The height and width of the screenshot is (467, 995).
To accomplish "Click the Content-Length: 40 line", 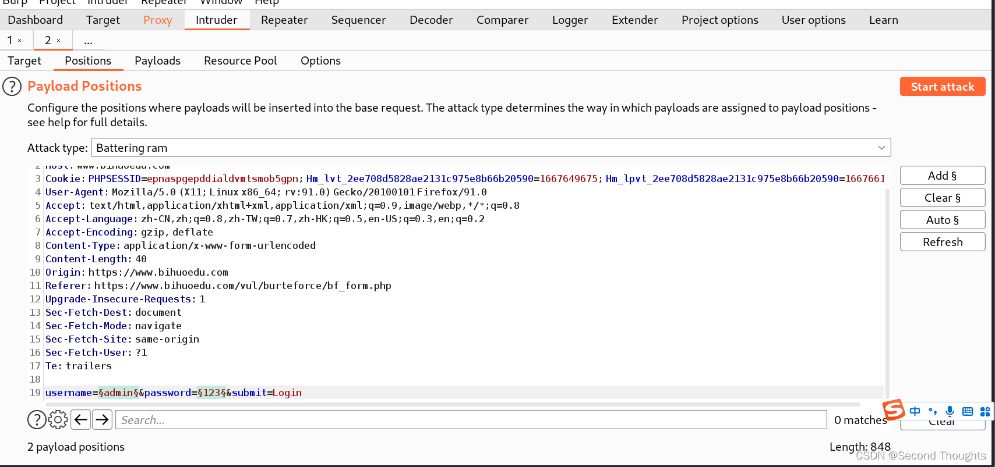I will tap(96, 259).
